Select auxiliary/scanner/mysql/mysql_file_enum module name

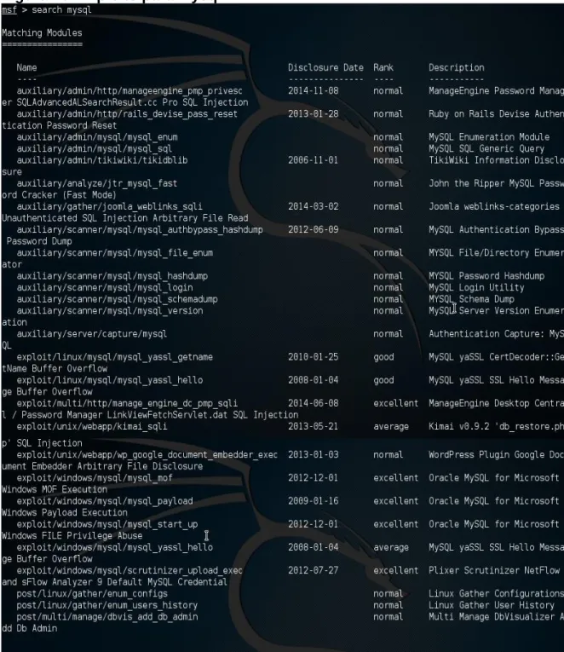tap(115, 253)
